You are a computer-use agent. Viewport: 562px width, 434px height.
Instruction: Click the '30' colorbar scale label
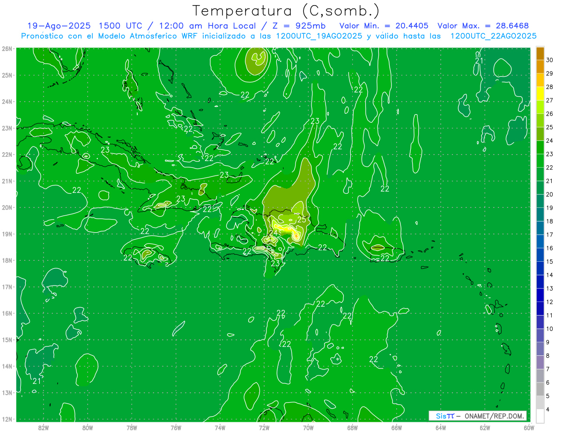click(550, 60)
